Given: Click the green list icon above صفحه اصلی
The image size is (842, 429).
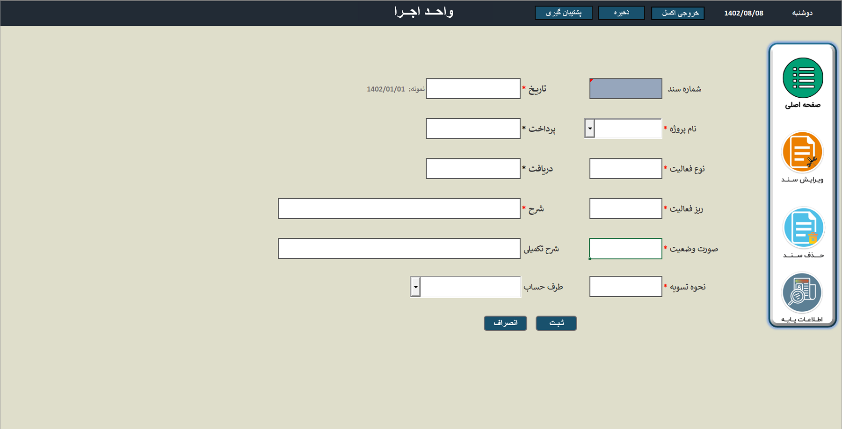Looking at the screenshot, I should 803,79.
